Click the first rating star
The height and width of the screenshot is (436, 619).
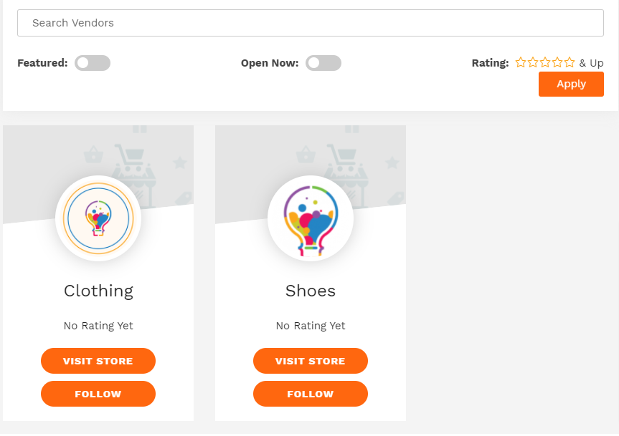(521, 63)
